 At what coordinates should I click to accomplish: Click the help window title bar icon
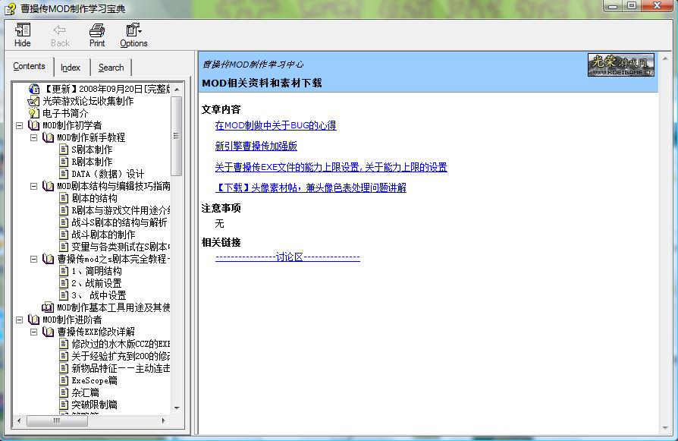[11, 8]
